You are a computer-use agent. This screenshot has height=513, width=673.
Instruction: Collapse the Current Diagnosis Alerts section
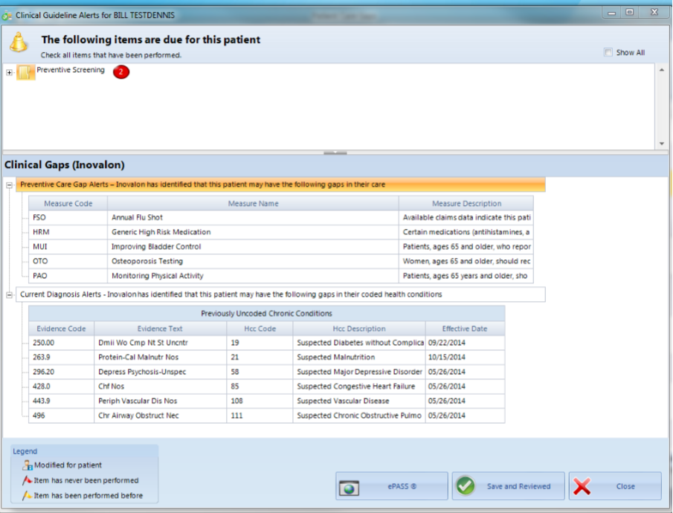10,294
